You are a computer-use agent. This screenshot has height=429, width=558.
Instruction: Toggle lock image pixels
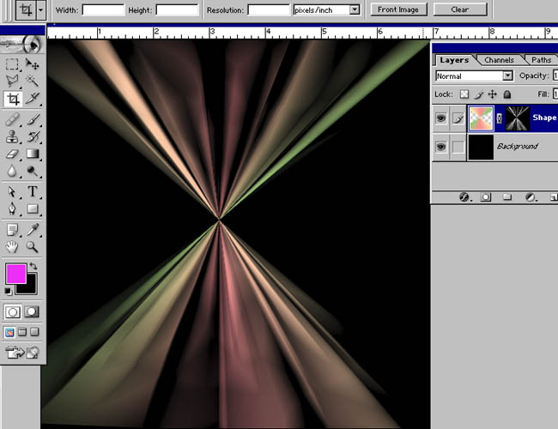coord(479,94)
